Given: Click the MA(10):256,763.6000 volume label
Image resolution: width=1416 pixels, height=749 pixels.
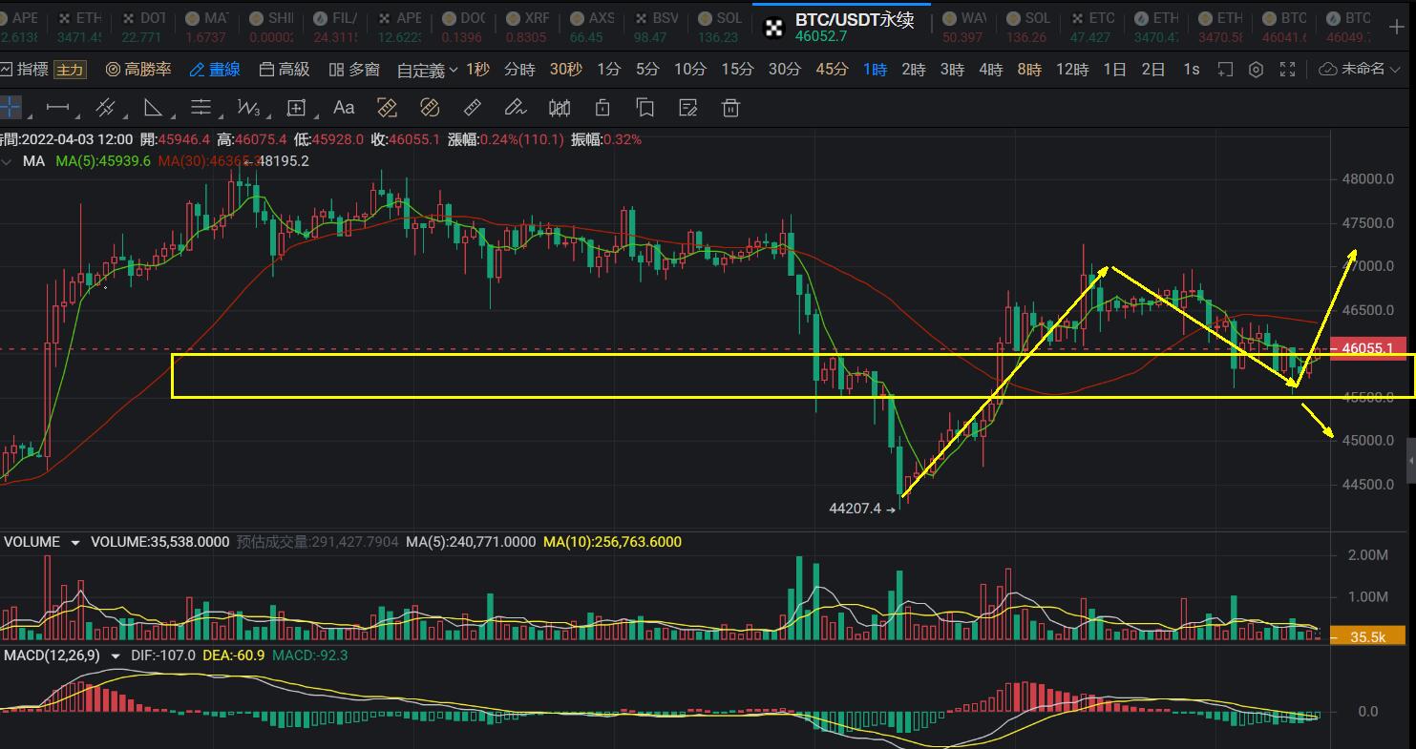Looking at the screenshot, I should (612, 542).
